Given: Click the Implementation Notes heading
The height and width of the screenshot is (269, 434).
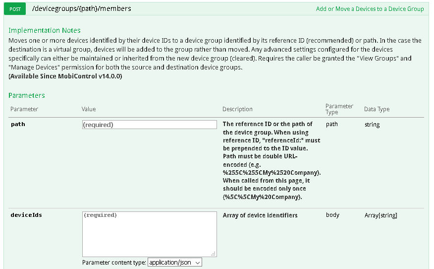Looking at the screenshot, I should tap(45, 30).
